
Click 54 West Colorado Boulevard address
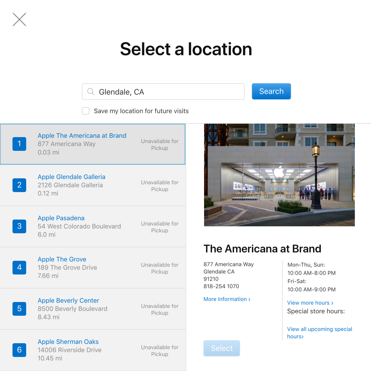point(79,226)
